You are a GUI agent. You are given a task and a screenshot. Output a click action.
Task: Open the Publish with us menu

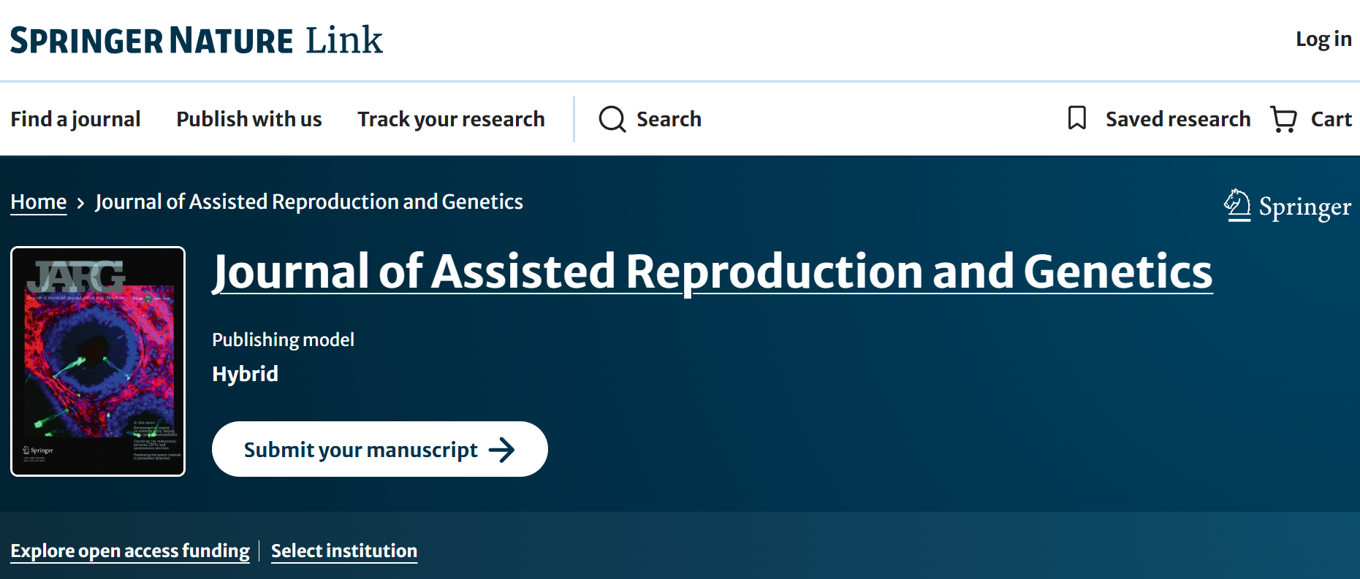click(x=248, y=119)
